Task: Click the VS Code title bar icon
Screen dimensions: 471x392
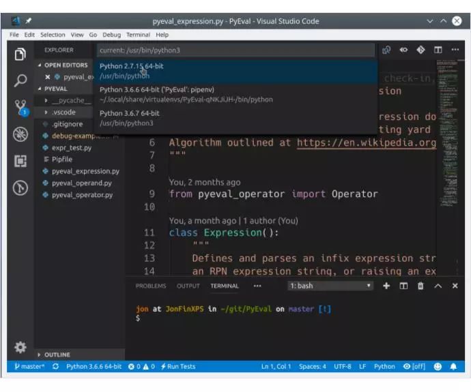Action: pyautogui.click(x=16, y=20)
